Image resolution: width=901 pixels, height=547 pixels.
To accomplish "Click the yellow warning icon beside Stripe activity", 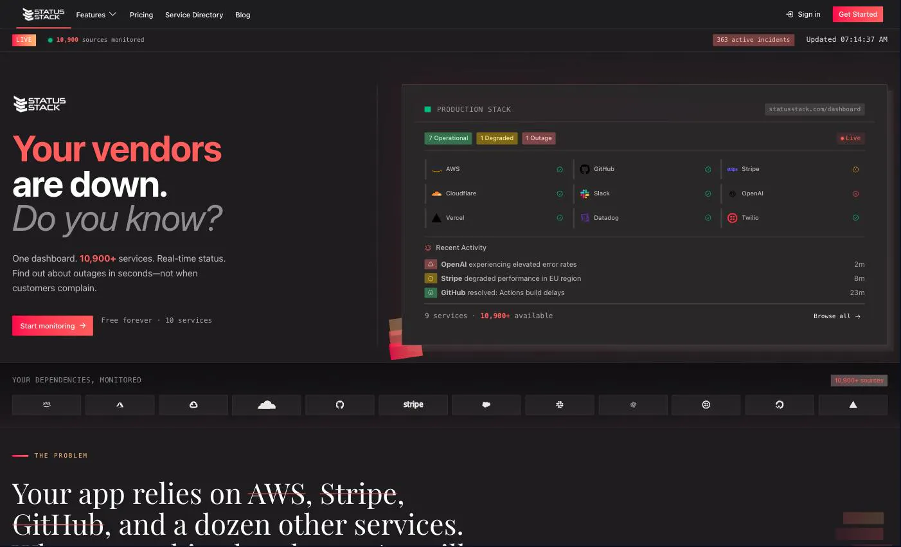I will point(431,278).
